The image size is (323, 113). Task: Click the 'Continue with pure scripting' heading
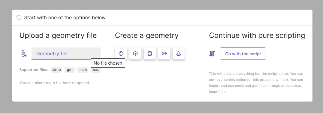(x=257, y=35)
